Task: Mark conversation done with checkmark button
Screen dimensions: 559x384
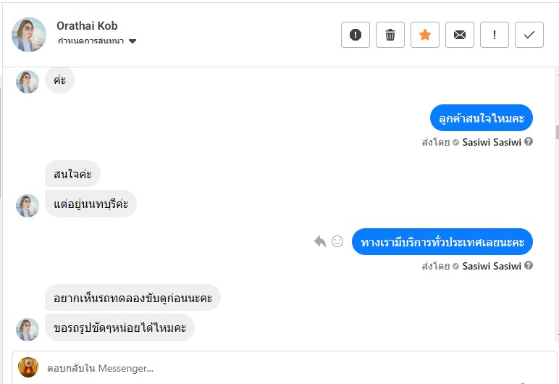Action: pos(529,35)
